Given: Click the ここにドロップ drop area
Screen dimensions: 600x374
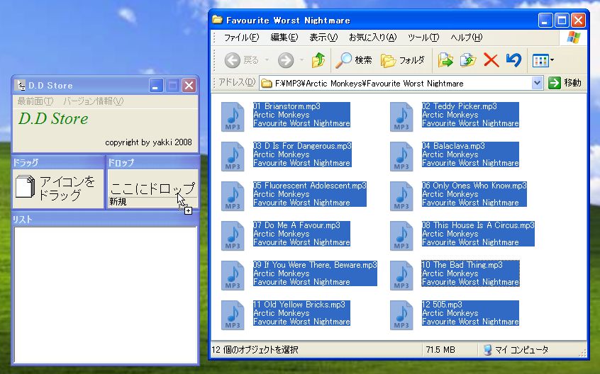Looking at the screenshot, I should click(152, 188).
